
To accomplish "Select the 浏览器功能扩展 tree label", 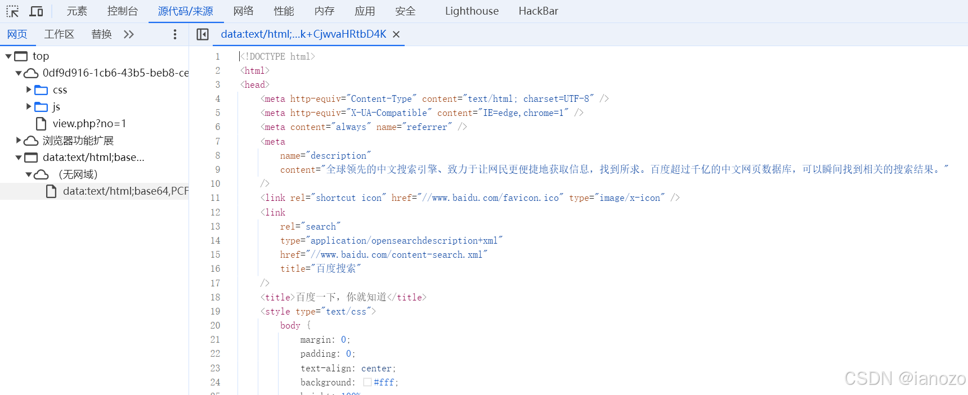I will [78, 141].
